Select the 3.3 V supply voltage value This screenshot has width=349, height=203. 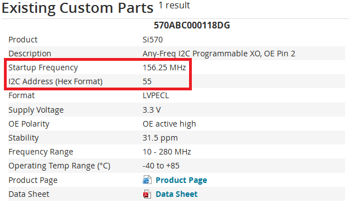(x=152, y=110)
